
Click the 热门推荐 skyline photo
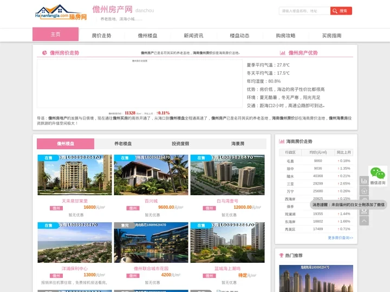pos(316,278)
